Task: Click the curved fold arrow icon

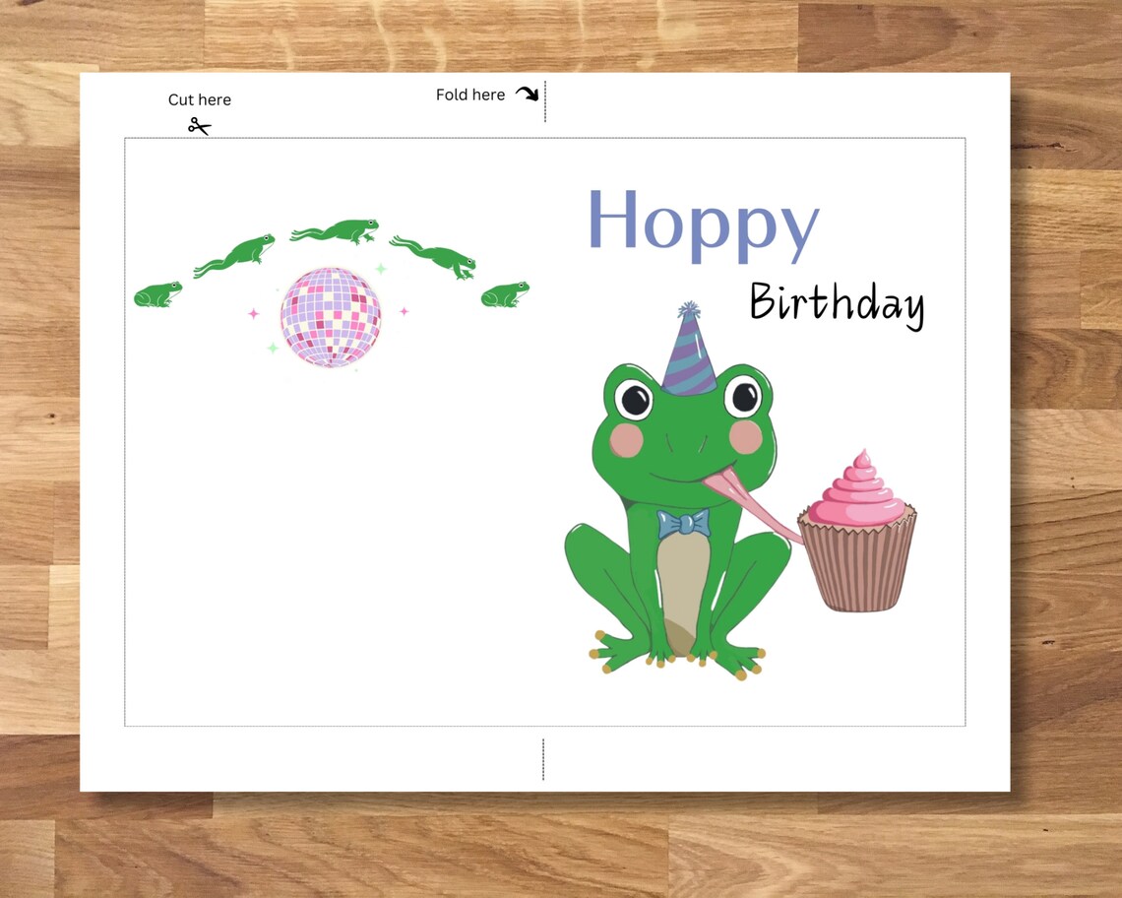Action: 529,92
